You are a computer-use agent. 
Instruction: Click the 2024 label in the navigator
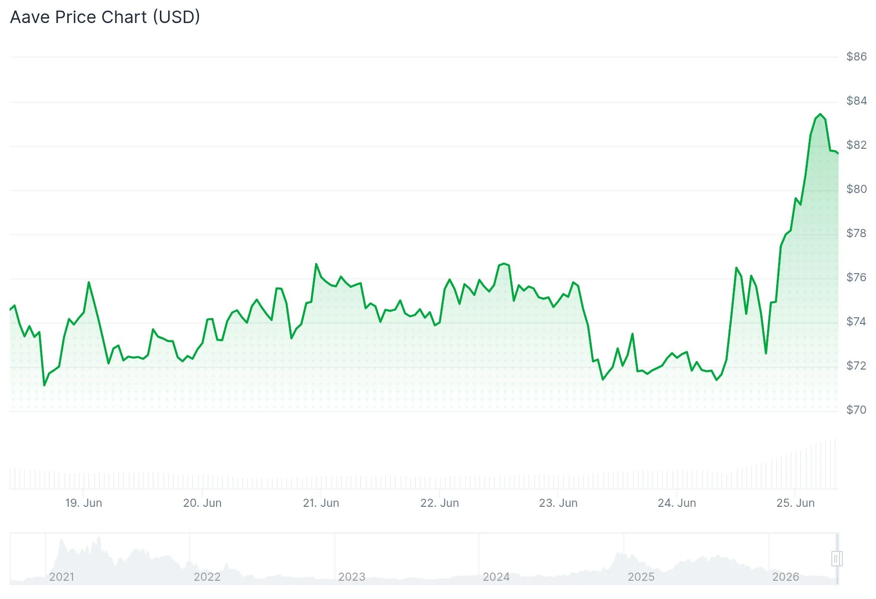(496, 577)
